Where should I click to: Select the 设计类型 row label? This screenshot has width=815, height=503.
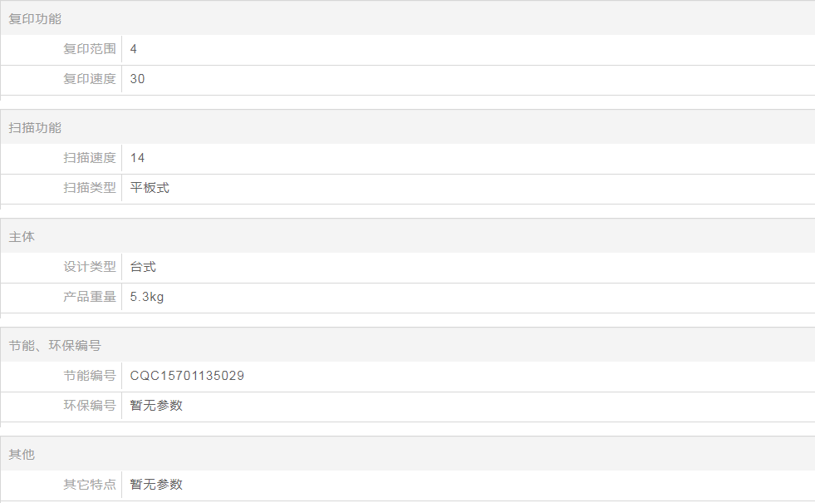pos(90,267)
